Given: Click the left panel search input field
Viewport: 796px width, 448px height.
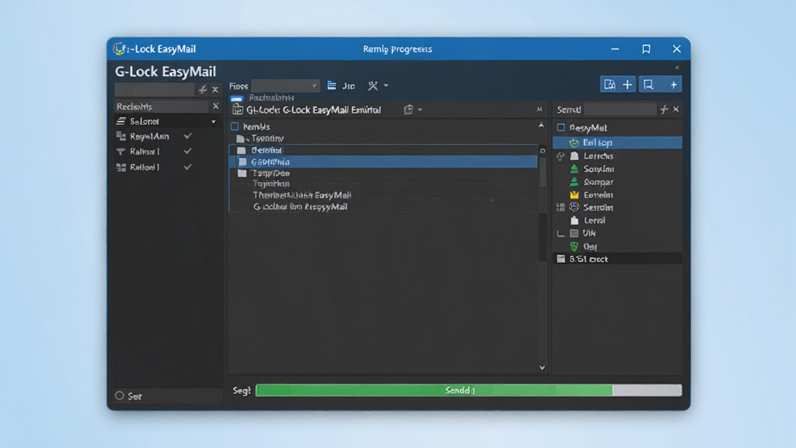Looking at the screenshot, I should tap(155, 90).
